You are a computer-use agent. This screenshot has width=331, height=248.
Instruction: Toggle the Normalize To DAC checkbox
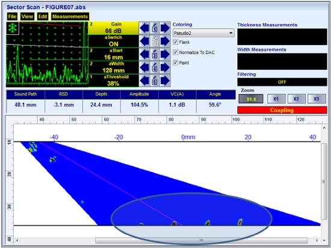tap(175, 52)
